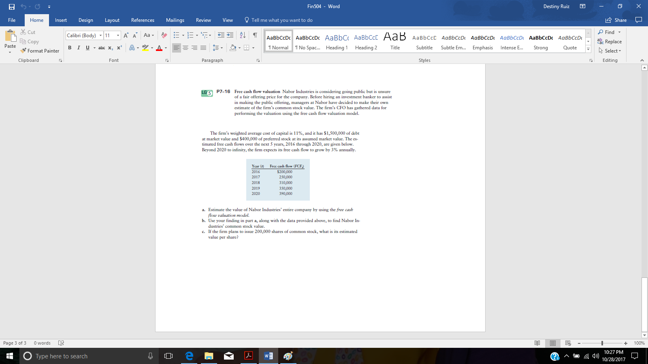Screen dimensions: 648x364
Task: Open the font size dropdown
Action: point(117,35)
